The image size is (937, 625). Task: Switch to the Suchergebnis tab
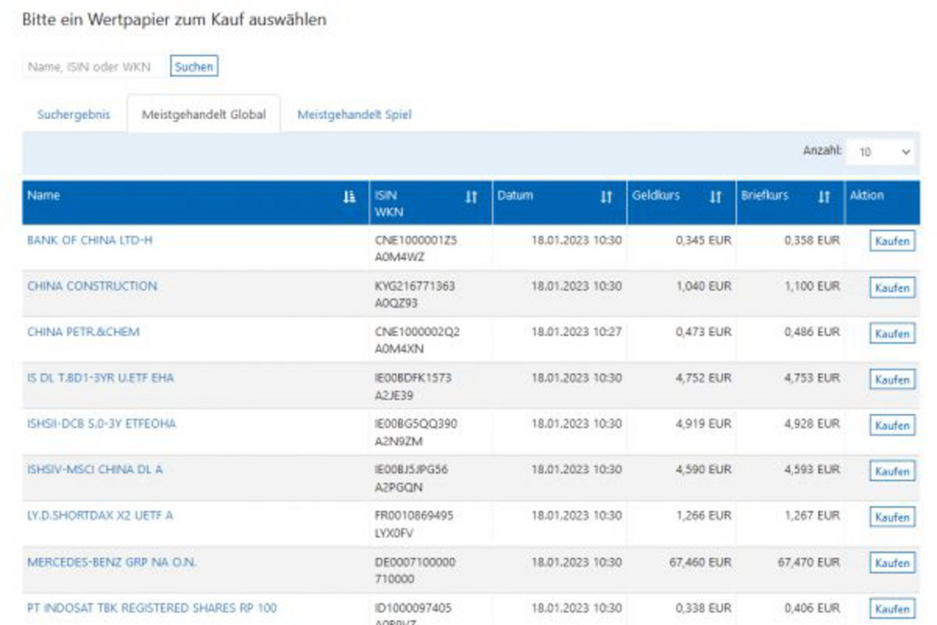point(73,114)
